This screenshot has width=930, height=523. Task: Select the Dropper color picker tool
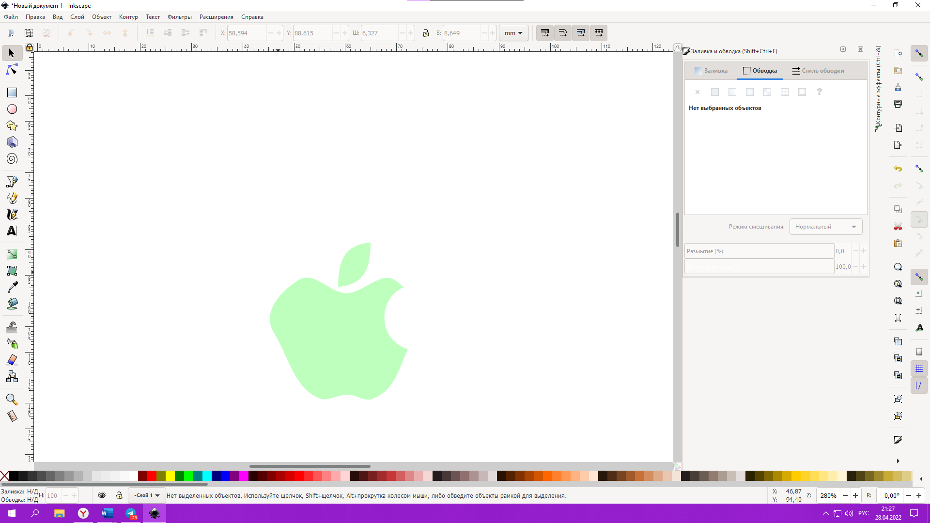[12, 287]
